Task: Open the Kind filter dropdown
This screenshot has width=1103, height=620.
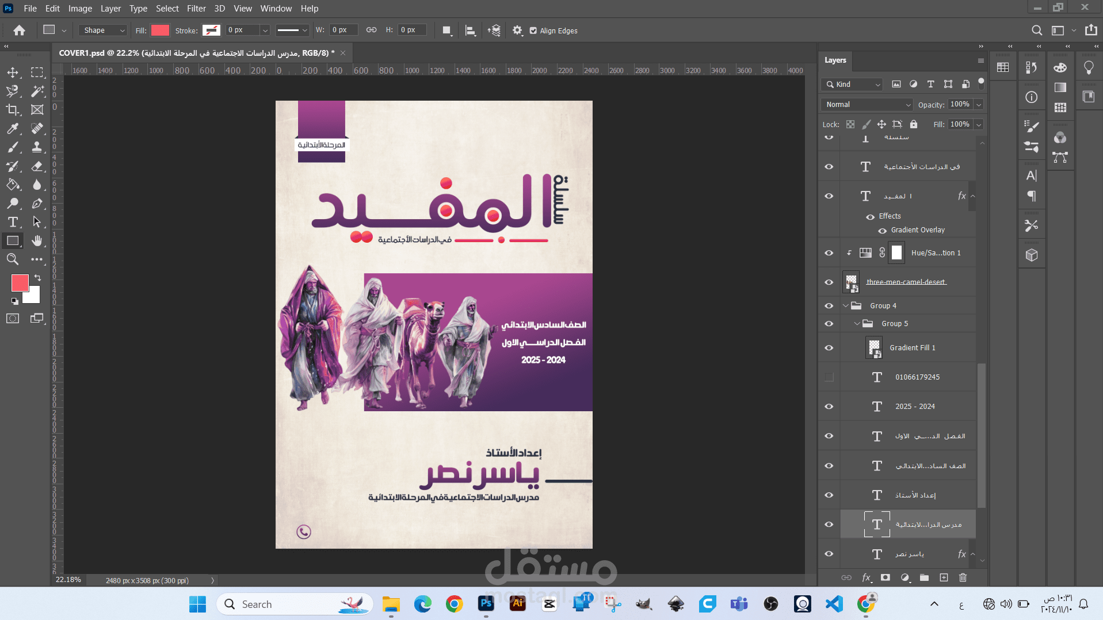Action: pyautogui.click(x=852, y=84)
